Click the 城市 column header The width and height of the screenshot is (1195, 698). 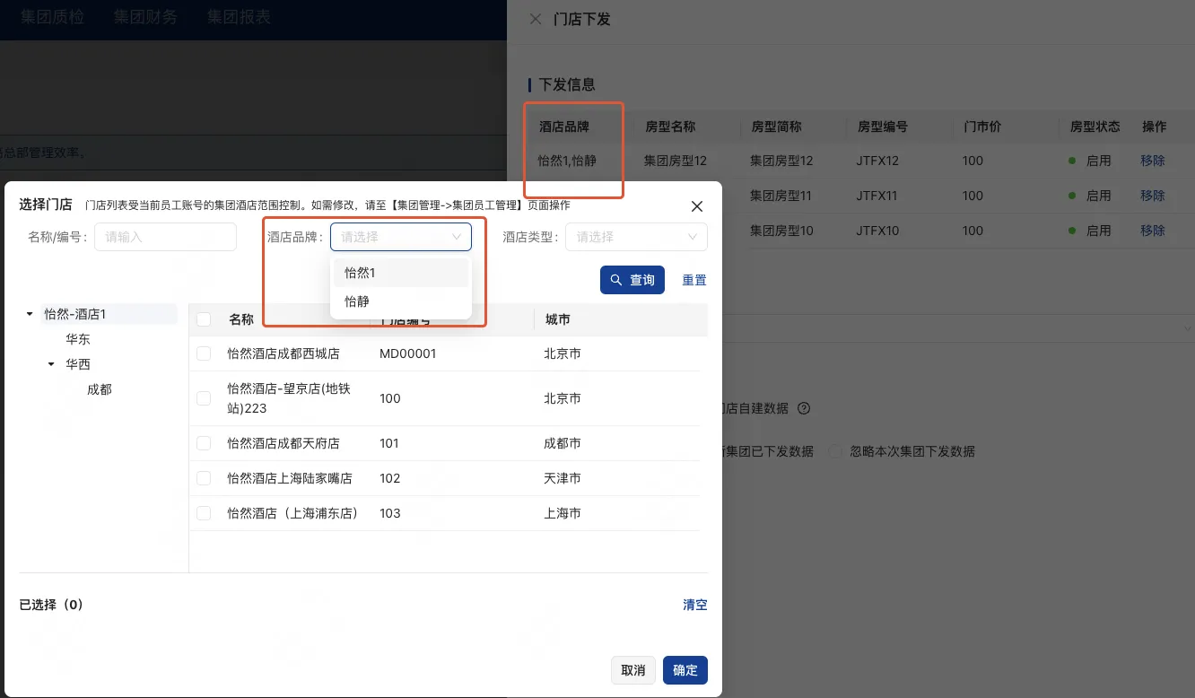tap(558, 319)
